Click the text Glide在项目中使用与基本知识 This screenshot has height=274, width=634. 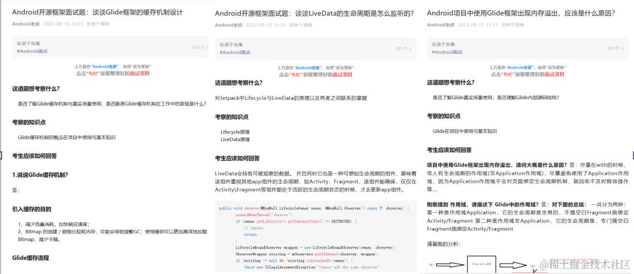(x=465, y=131)
